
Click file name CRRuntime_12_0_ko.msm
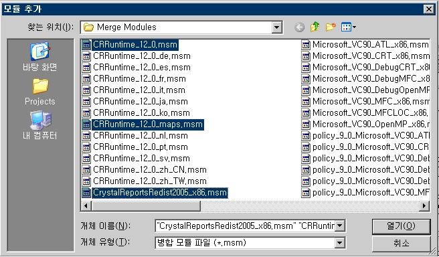coord(141,113)
